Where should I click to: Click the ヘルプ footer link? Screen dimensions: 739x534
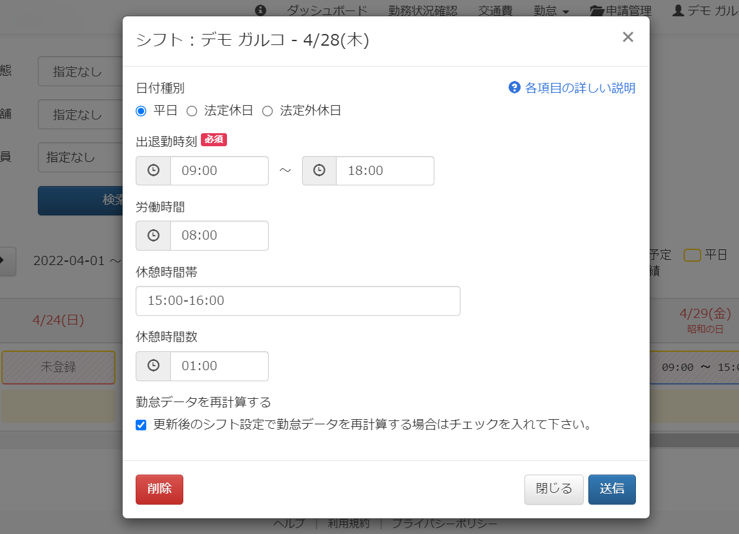click(290, 523)
